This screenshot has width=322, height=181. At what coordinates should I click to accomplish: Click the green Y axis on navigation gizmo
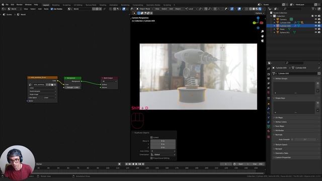254,23
